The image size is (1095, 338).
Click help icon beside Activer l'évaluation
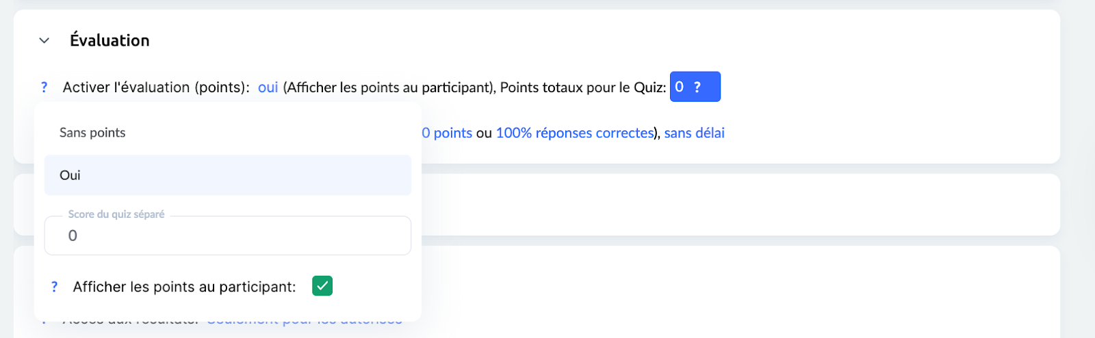pyautogui.click(x=44, y=87)
